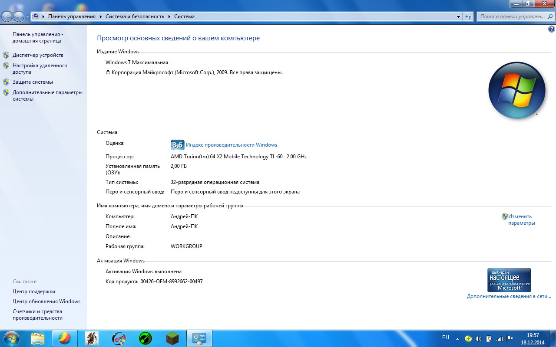Select 'WORKGROUP' workgroup value
Screen dimensions: 556x347
pos(186,246)
